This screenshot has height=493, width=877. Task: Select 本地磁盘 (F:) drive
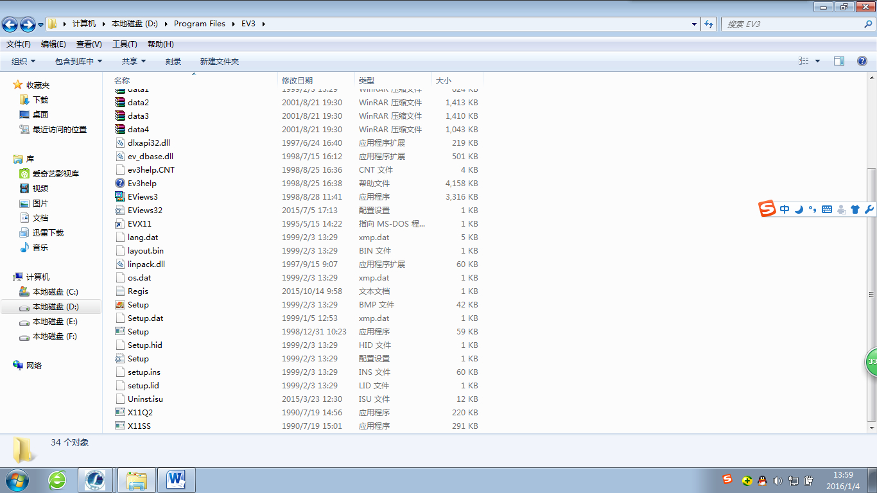pyautogui.click(x=55, y=336)
